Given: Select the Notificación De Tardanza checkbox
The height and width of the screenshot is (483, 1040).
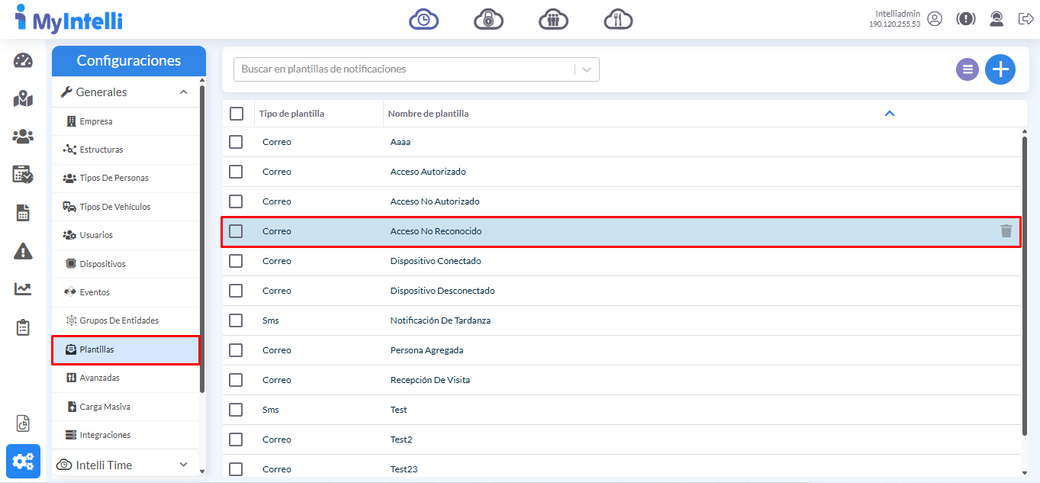Looking at the screenshot, I should 236,320.
